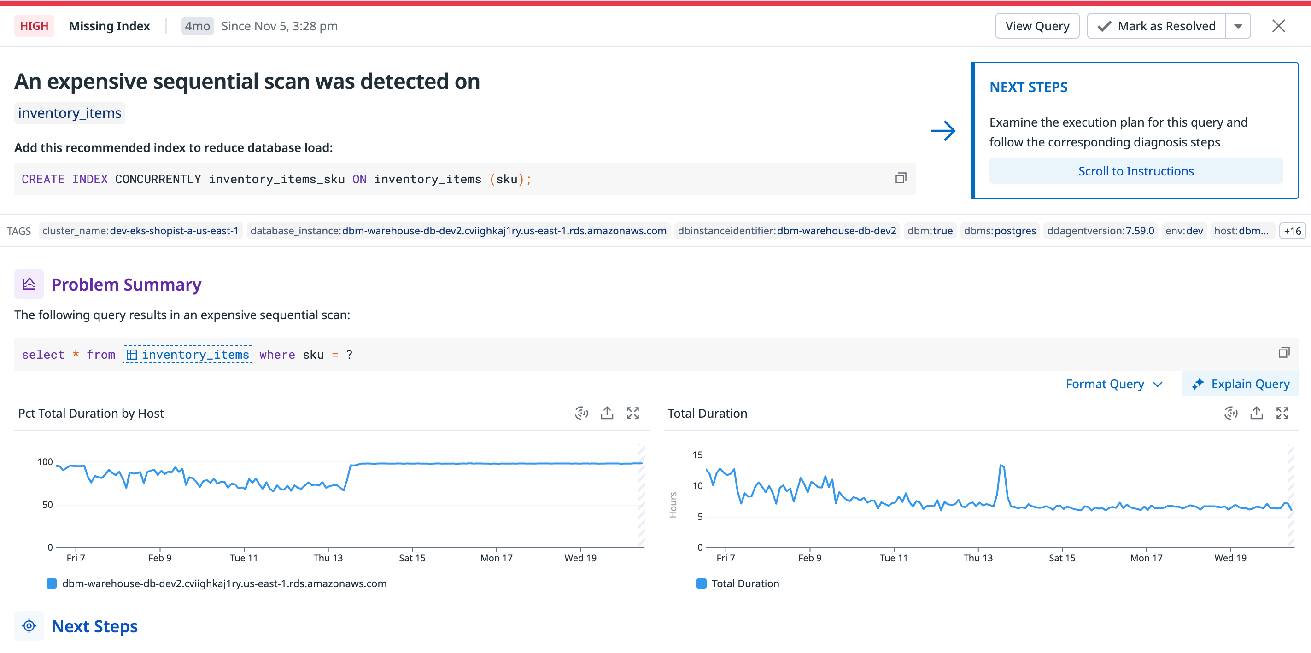1311x653 pixels.
Task: Click the Next Steps target icon
Action: point(29,625)
